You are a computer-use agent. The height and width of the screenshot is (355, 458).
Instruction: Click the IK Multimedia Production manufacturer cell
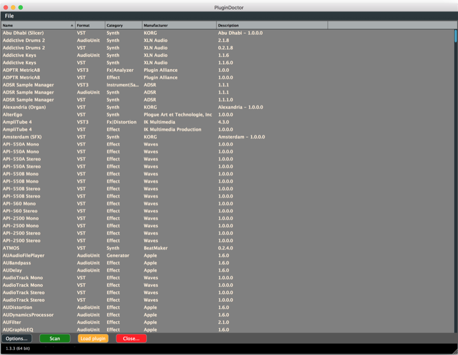pyautogui.click(x=172, y=129)
